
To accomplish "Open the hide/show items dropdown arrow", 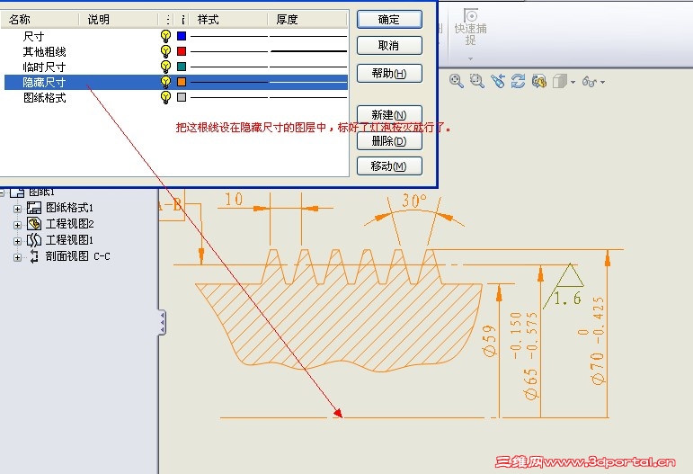I will 602,82.
